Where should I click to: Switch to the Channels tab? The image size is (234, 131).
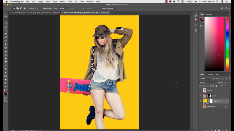coord(210,74)
